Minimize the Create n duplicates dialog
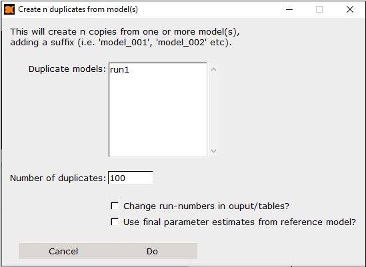Viewport: 366px width, 267px height. (x=289, y=9)
